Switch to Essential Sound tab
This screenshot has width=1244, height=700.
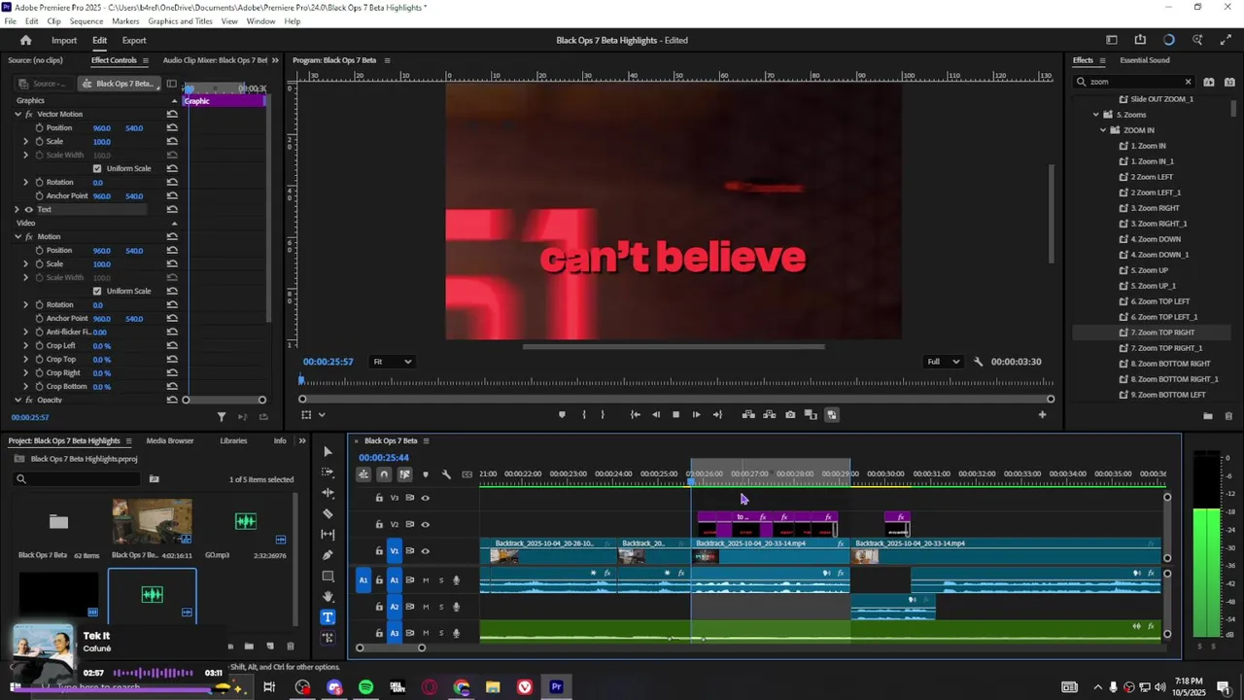click(x=1145, y=60)
